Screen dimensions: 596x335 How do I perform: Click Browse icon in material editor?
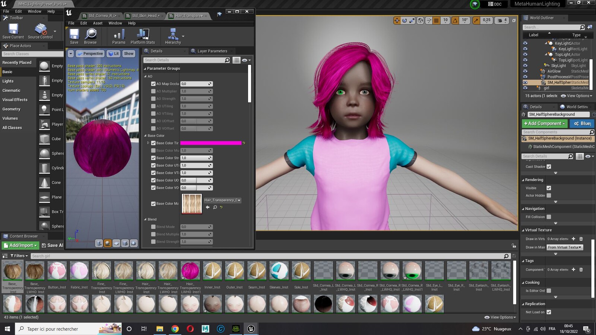[x=90, y=36]
